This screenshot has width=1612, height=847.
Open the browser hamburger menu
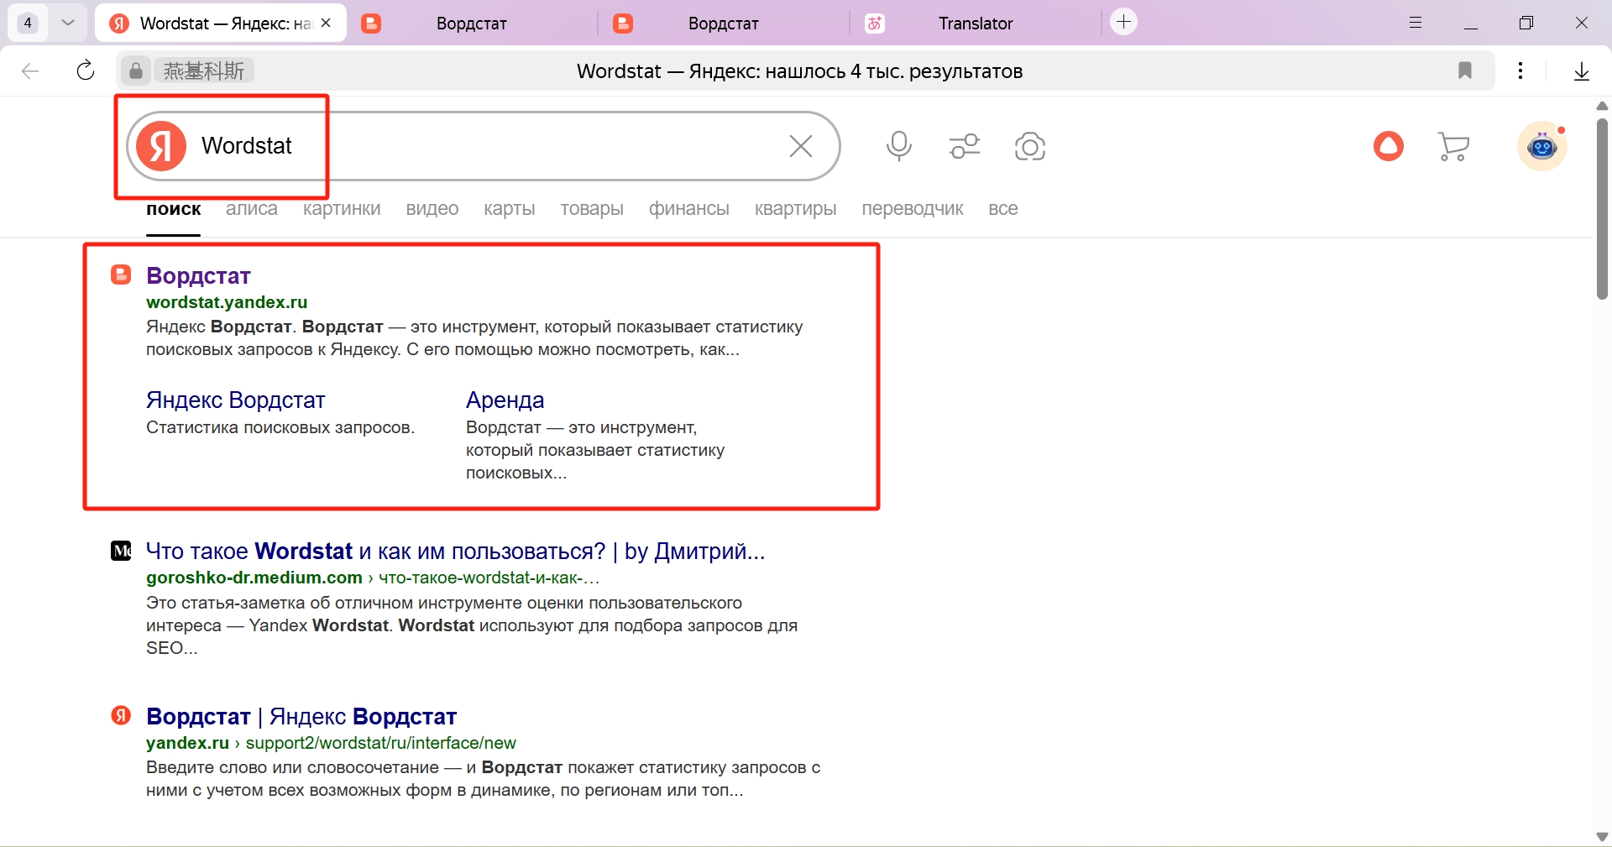coord(1416,23)
